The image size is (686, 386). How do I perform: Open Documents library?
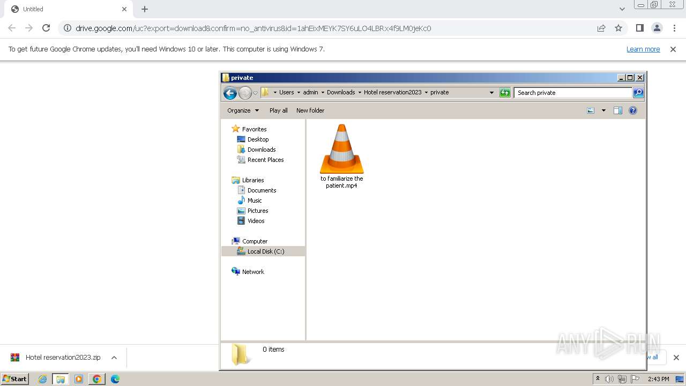point(262,190)
